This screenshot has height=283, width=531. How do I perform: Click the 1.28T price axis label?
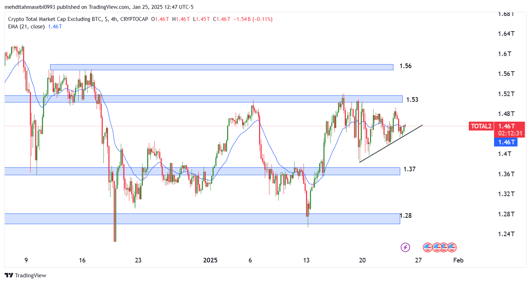click(x=506, y=214)
